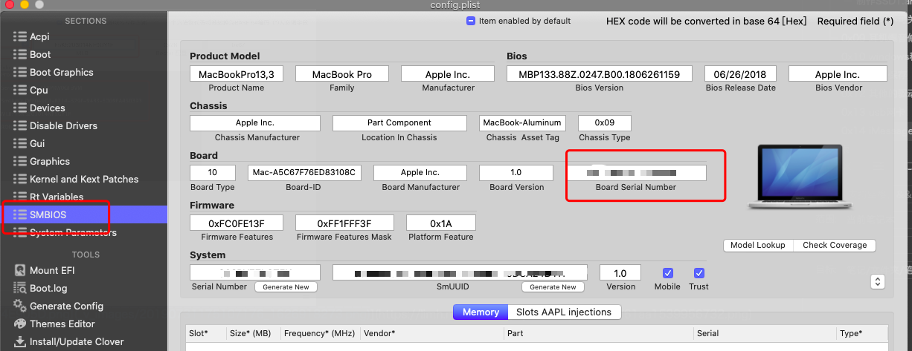This screenshot has width=912, height=351.
Task: Edit the Board Manufacturer field
Action: pos(420,173)
